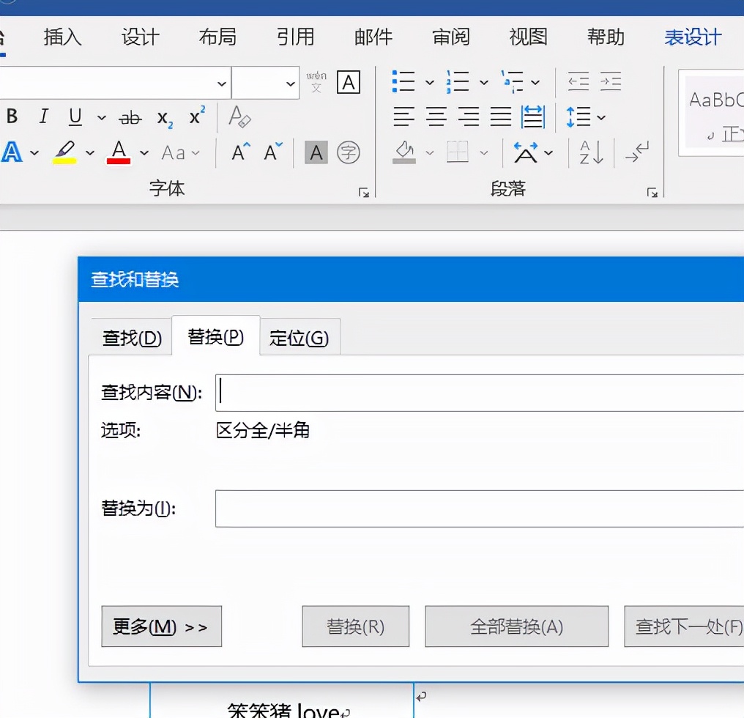Viewport: 744px width, 718px height.
Task: Expand multilevel list dropdown arrow
Action: click(535, 83)
